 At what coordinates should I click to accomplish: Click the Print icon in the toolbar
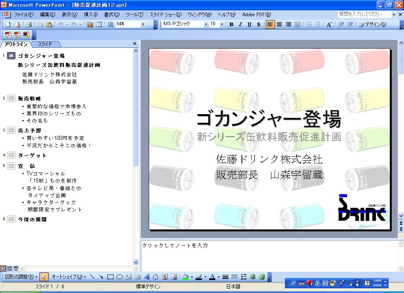click(28, 24)
